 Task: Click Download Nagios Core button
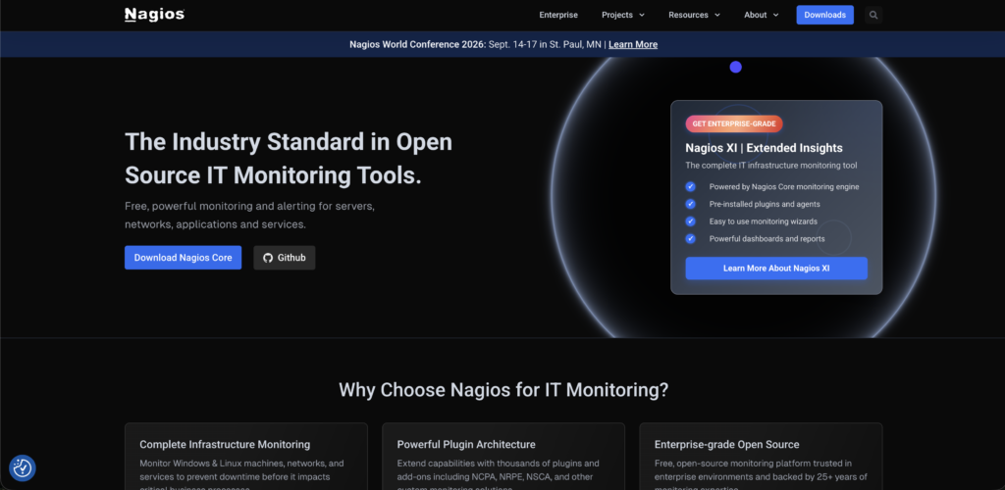click(x=183, y=258)
